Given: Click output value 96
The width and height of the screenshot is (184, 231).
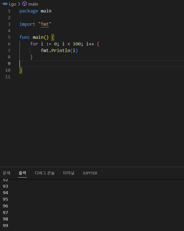Looking at the screenshot, I should point(6,206).
